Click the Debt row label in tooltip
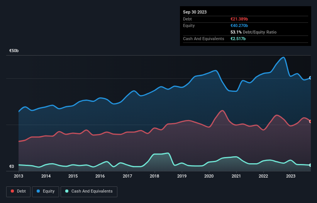Viewport: 317px width, 203px height. click(187, 19)
